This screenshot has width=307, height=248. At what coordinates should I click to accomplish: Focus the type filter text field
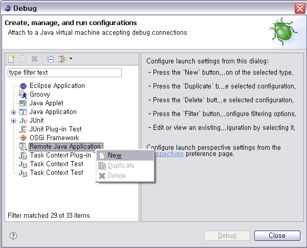pyautogui.click(x=64, y=73)
